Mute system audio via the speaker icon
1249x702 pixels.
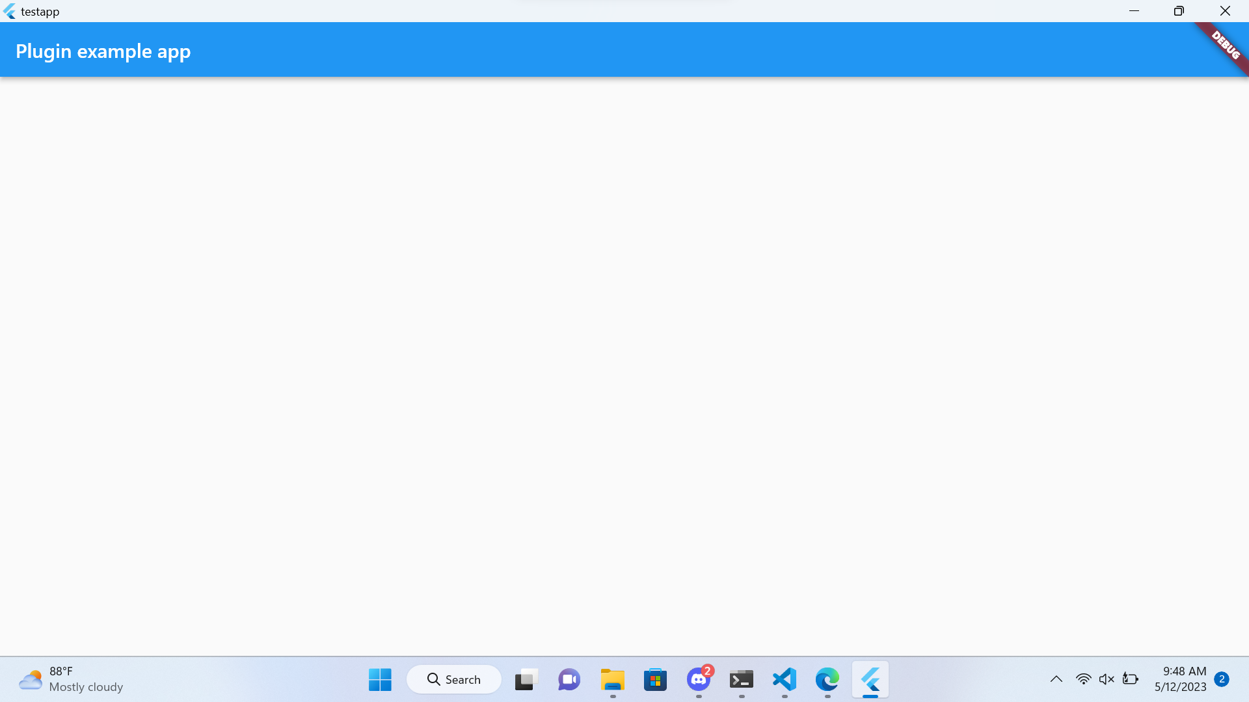pos(1107,679)
